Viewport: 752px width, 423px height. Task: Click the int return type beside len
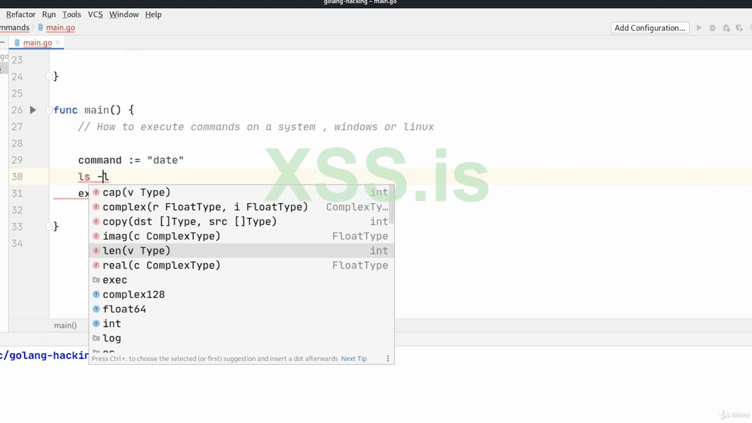(379, 251)
